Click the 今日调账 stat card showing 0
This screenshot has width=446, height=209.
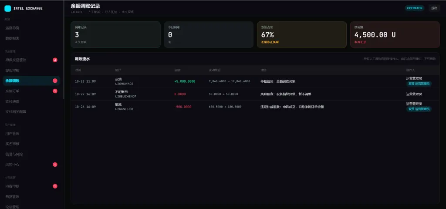[x=209, y=34]
